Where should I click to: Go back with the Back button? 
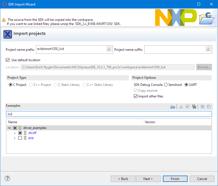[x=123, y=179]
